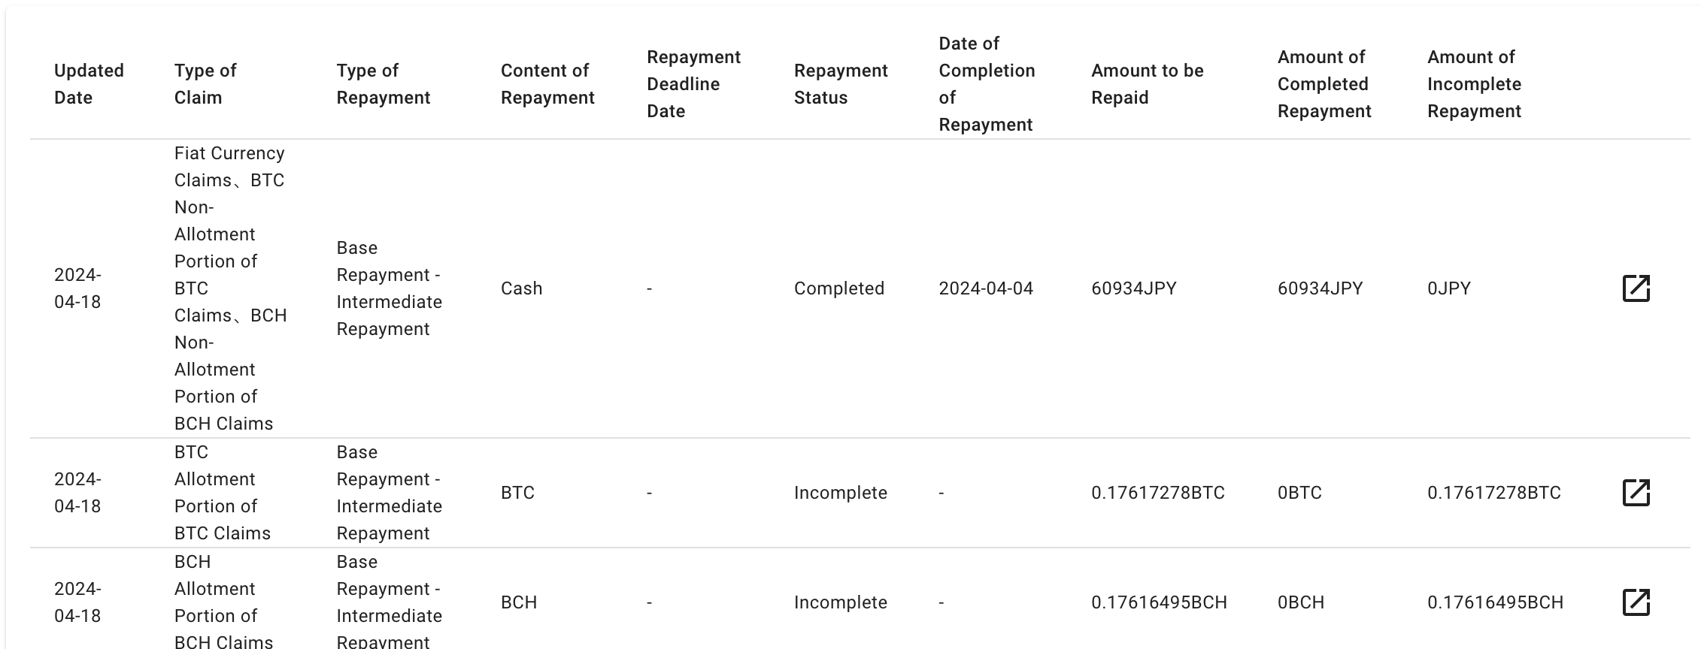The height and width of the screenshot is (649, 1701).
Task: Click the Type of Claim column header
Action: point(205,84)
